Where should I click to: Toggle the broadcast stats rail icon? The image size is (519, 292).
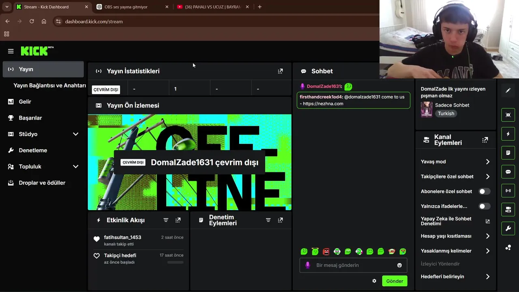[x=508, y=191]
